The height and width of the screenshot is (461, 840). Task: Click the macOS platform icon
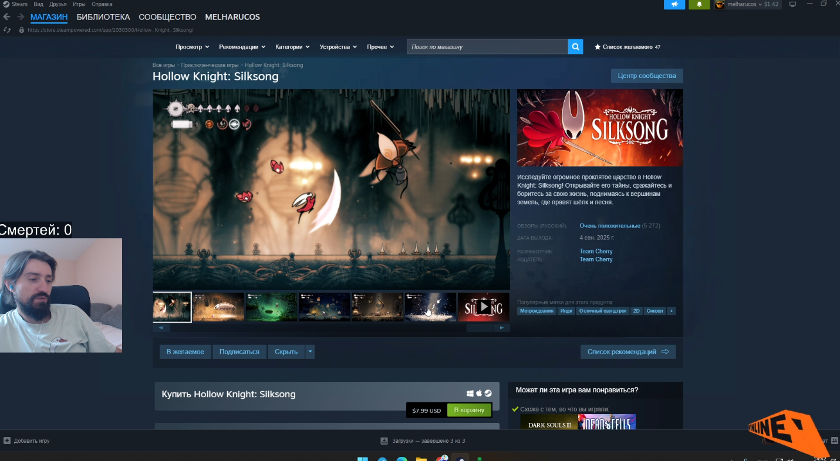(479, 394)
